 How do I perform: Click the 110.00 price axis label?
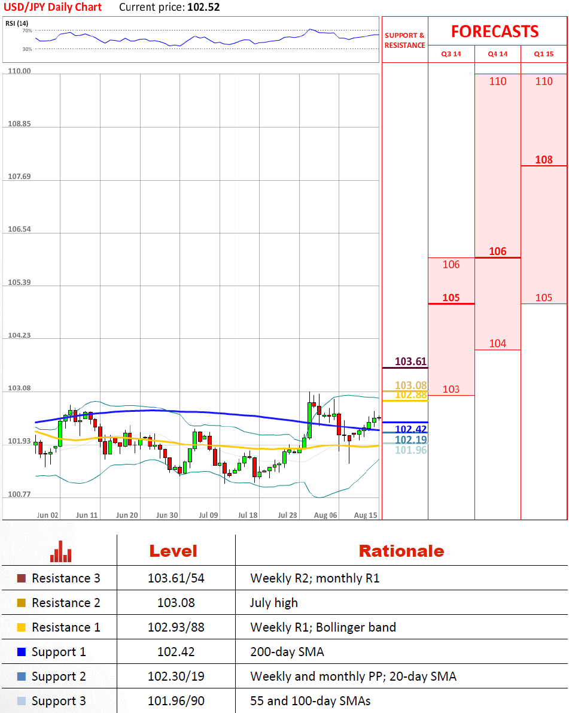point(20,71)
